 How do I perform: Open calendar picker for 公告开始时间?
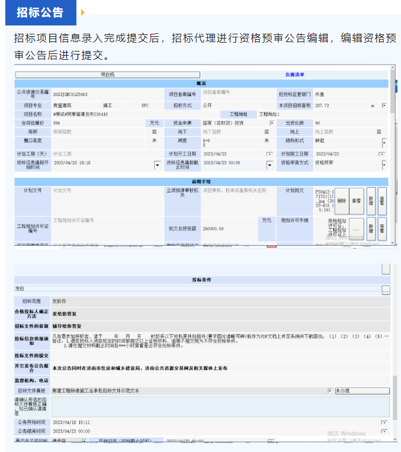[x=384, y=422]
